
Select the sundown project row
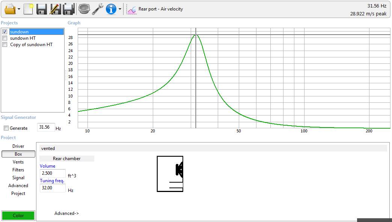36,32
